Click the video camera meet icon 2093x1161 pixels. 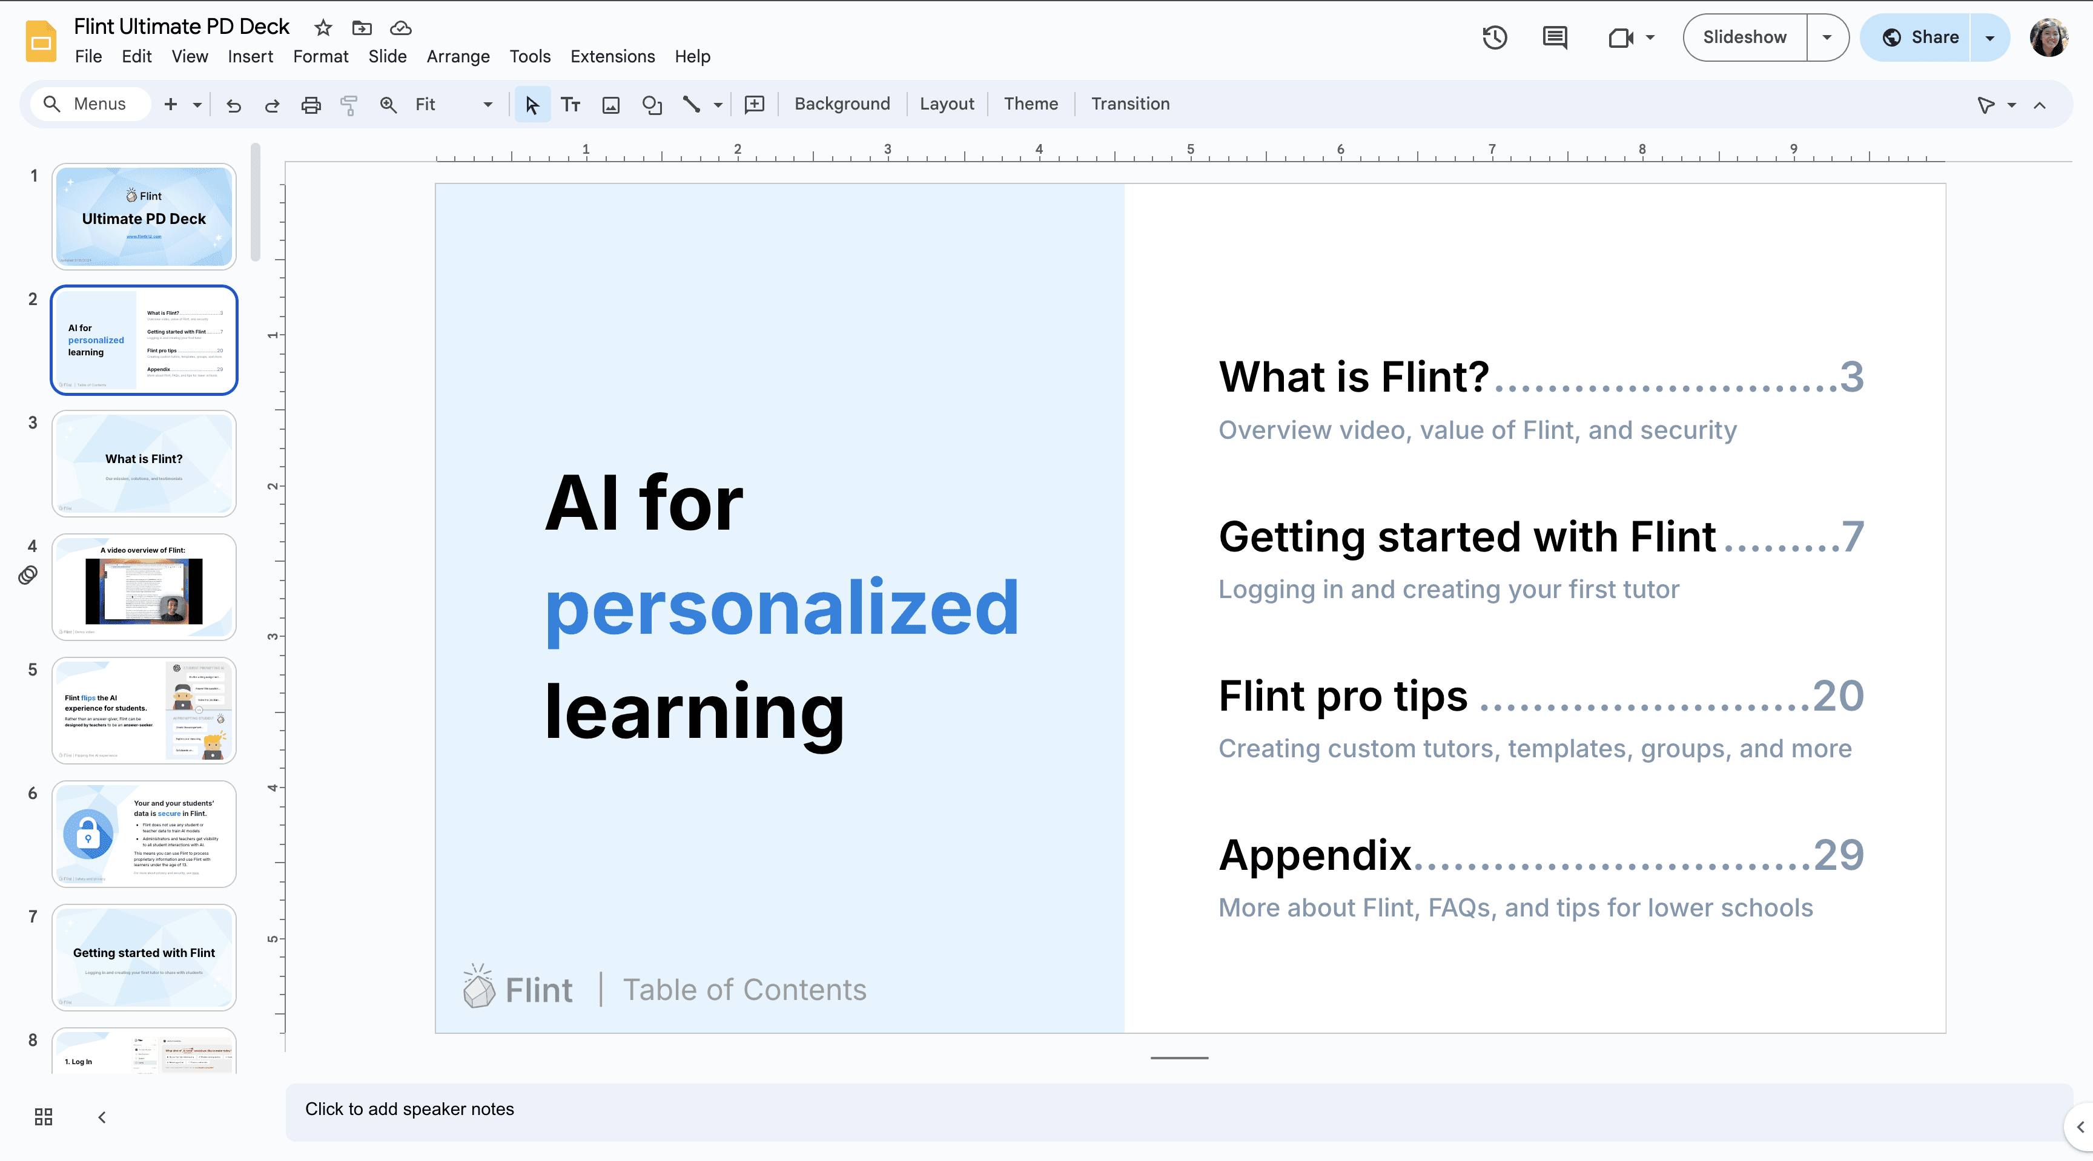click(x=1621, y=38)
